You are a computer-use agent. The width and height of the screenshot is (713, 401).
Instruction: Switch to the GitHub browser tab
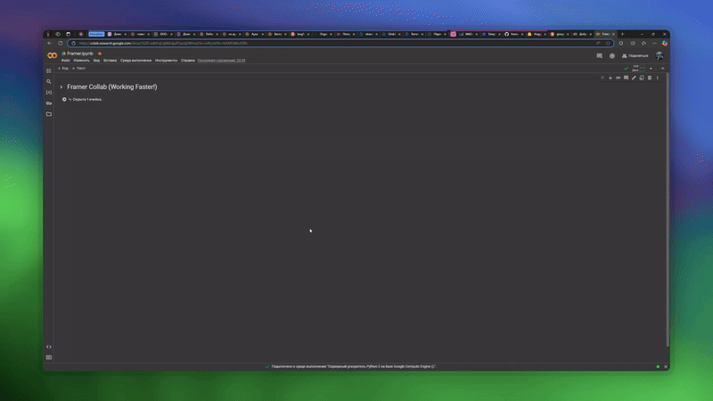[x=514, y=34]
